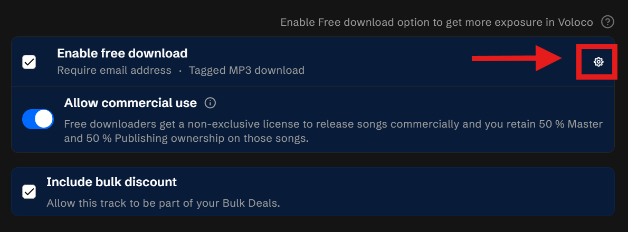The width and height of the screenshot is (628, 232).
Task: Click info icon beside Allow commercial use
Action: 210,103
